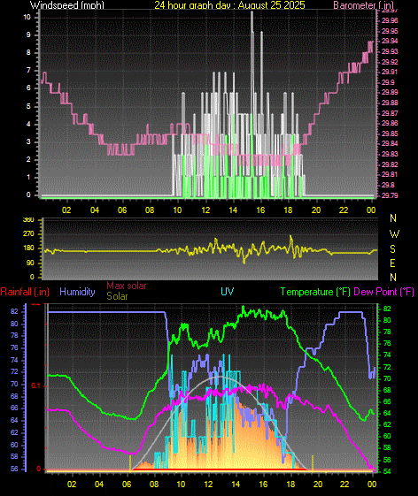Click windspeed value 10 on left axis
Image resolution: width=418 pixels, height=496 pixels.
pos(27,17)
